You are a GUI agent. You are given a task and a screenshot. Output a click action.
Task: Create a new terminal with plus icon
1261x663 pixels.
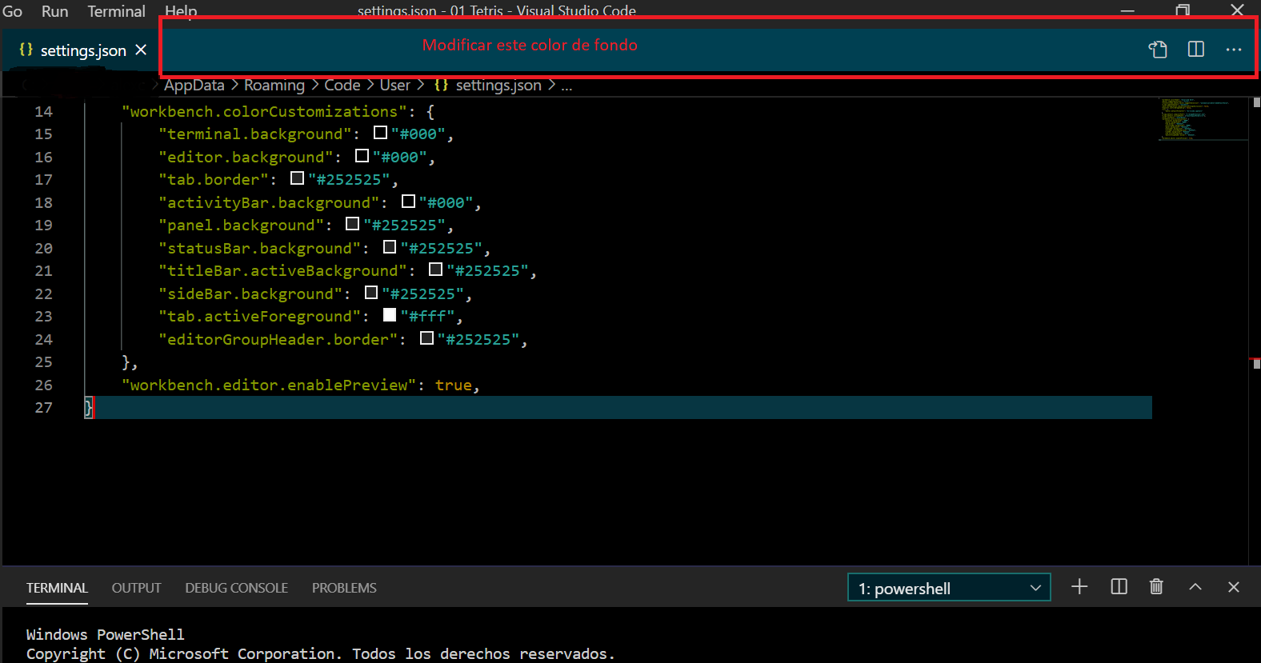click(x=1079, y=587)
